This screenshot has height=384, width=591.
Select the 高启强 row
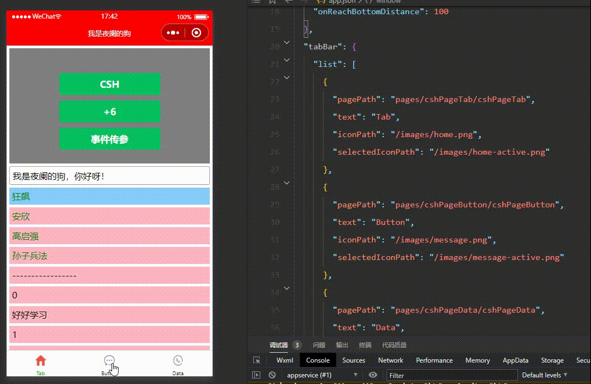109,236
